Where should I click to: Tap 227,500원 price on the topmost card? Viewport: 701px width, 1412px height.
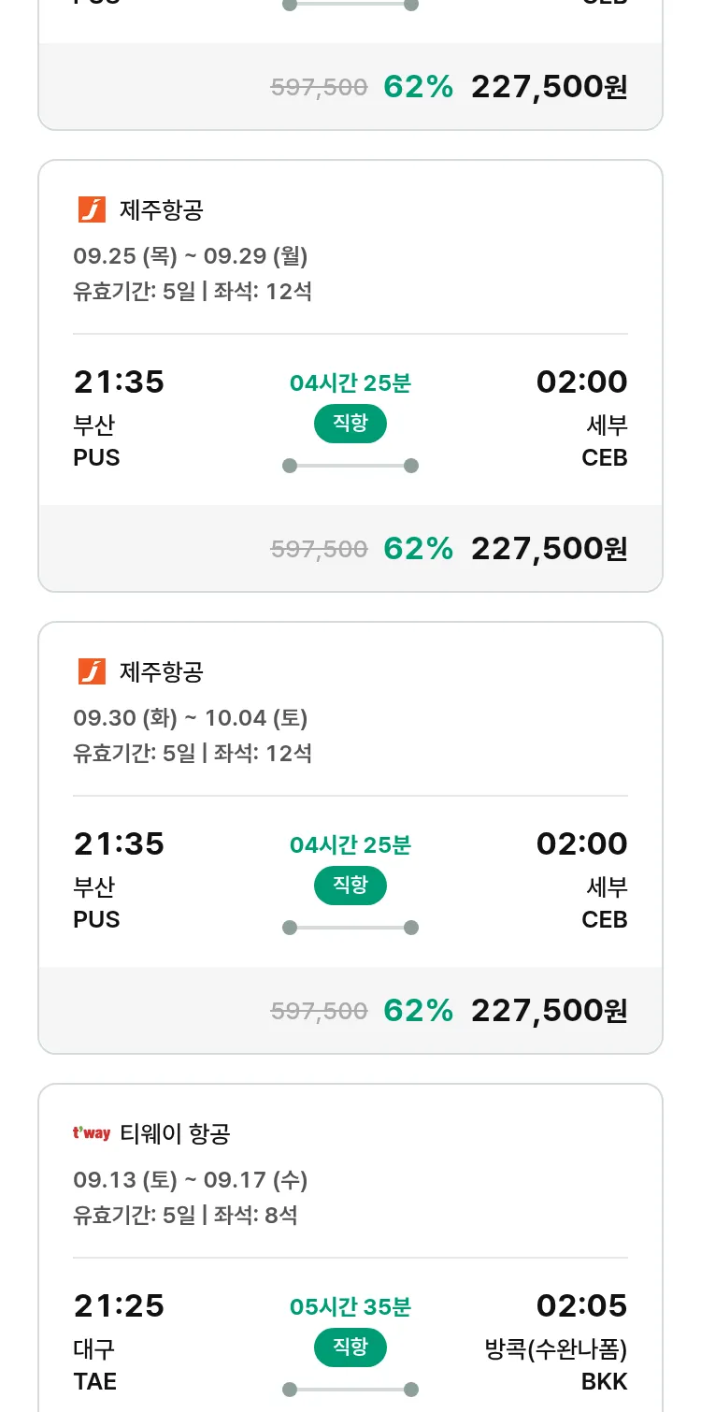coord(549,87)
